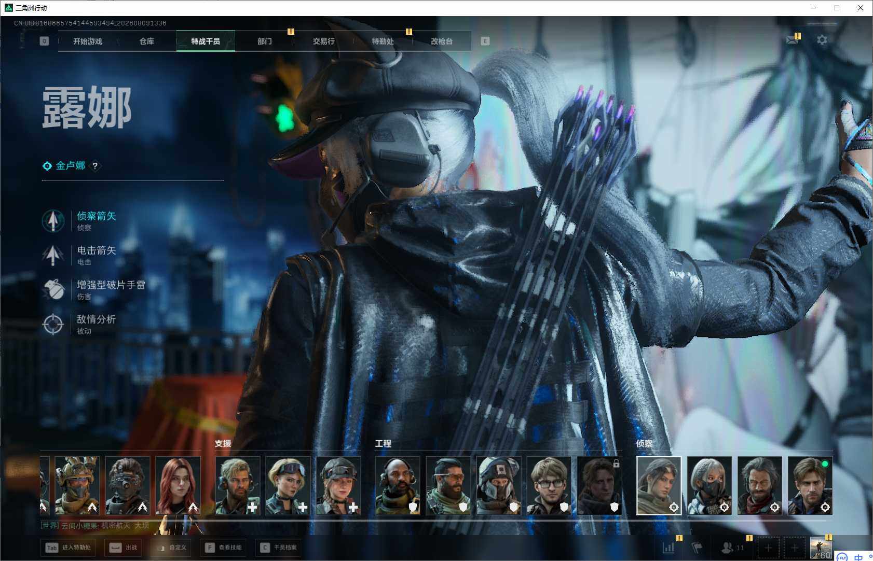Select the red-scarf bearded recon operator

(x=760, y=485)
